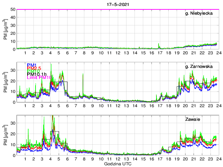Click the middle plot's PM y-axis label
Screen dimensions: 223x167
(5, 82)
